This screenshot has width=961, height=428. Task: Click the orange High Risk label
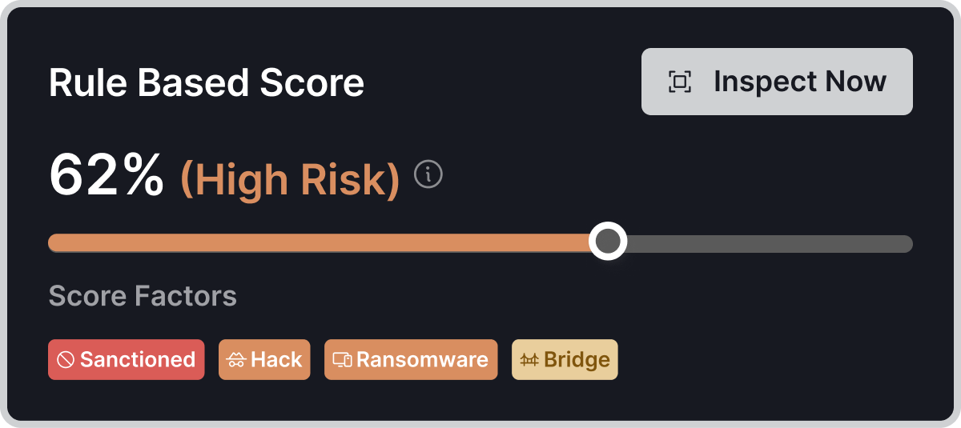pos(290,180)
